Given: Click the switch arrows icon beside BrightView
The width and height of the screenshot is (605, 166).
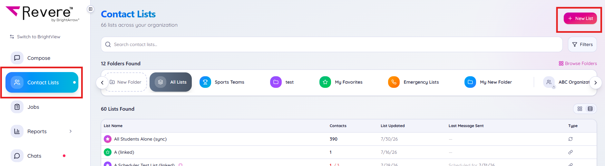Looking at the screenshot, I should coord(12,37).
